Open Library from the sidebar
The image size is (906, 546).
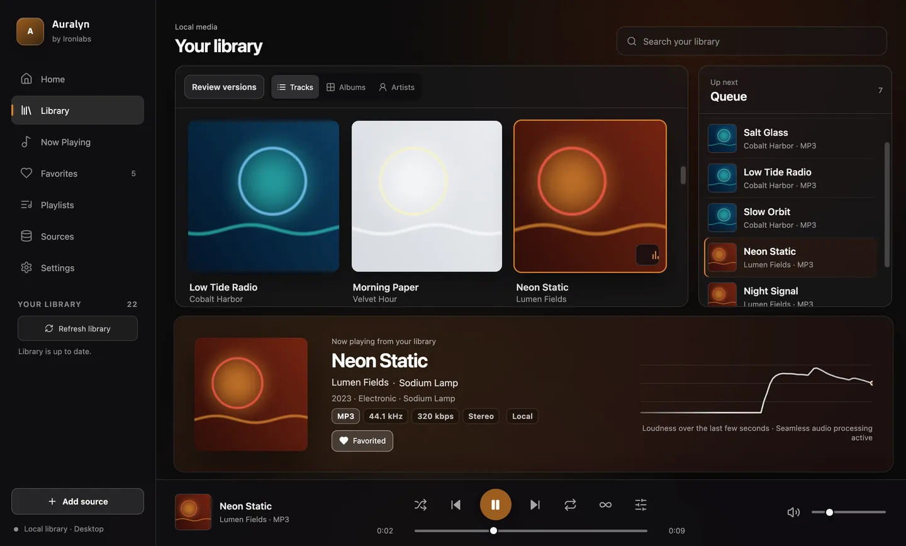click(x=77, y=110)
